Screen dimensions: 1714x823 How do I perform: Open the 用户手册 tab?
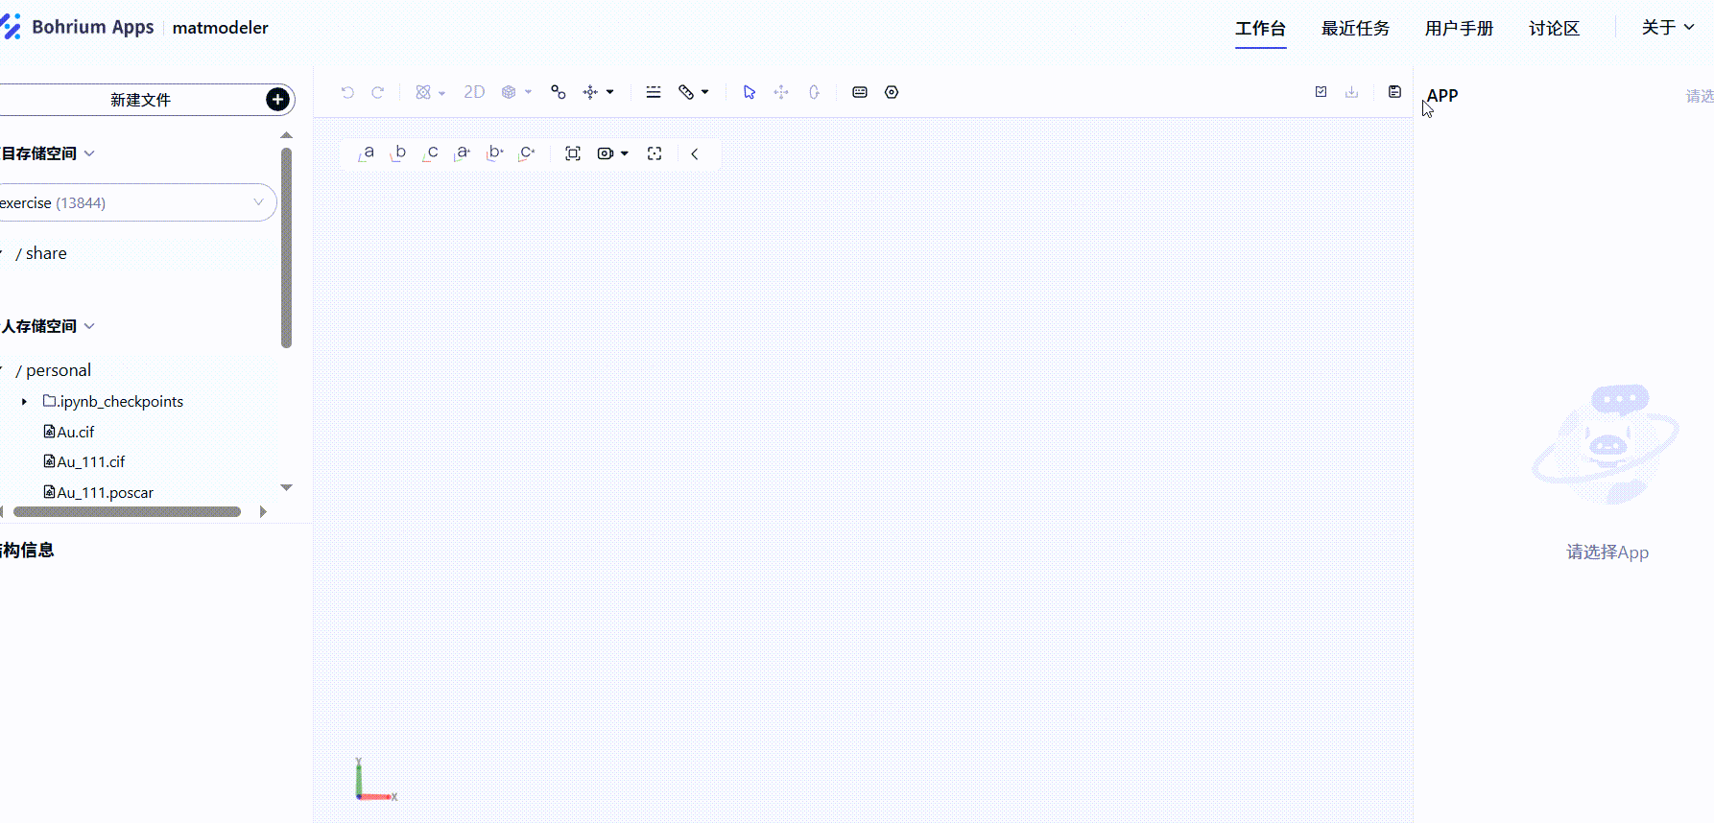1459,28
